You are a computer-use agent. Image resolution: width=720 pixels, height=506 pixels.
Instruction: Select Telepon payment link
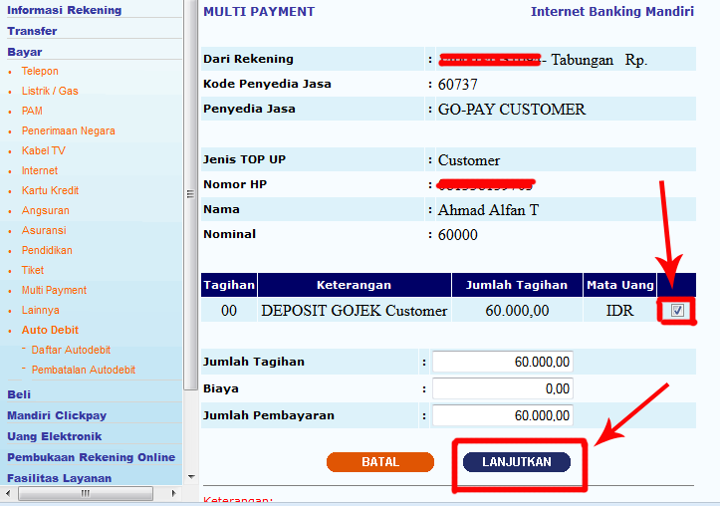pyautogui.click(x=40, y=71)
